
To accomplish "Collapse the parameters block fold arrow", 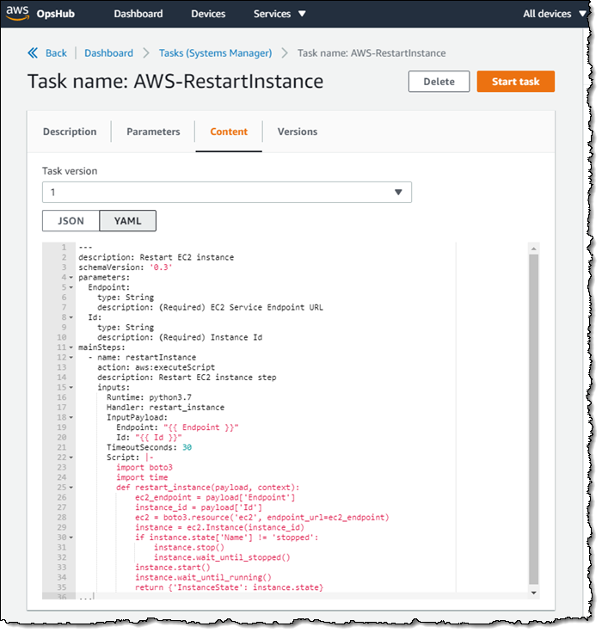I will click(x=71, y=278).
